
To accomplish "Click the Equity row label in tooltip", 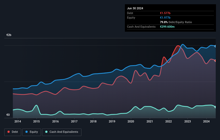I will (131, 18).
